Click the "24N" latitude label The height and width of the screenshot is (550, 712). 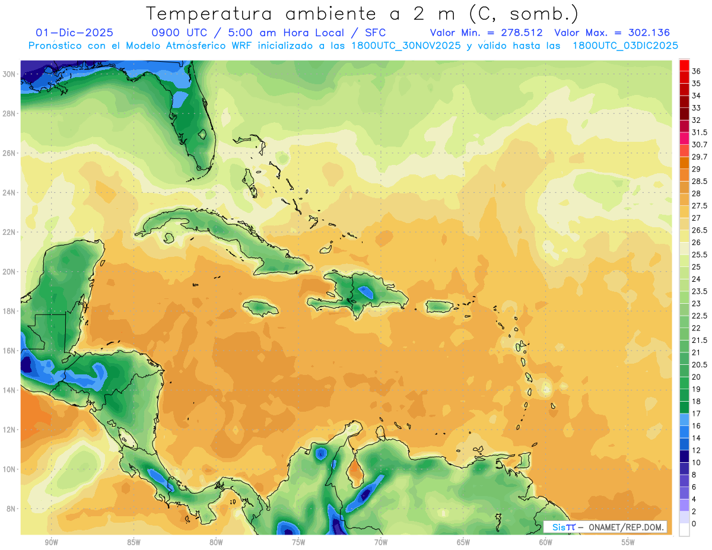click(10, 193)
